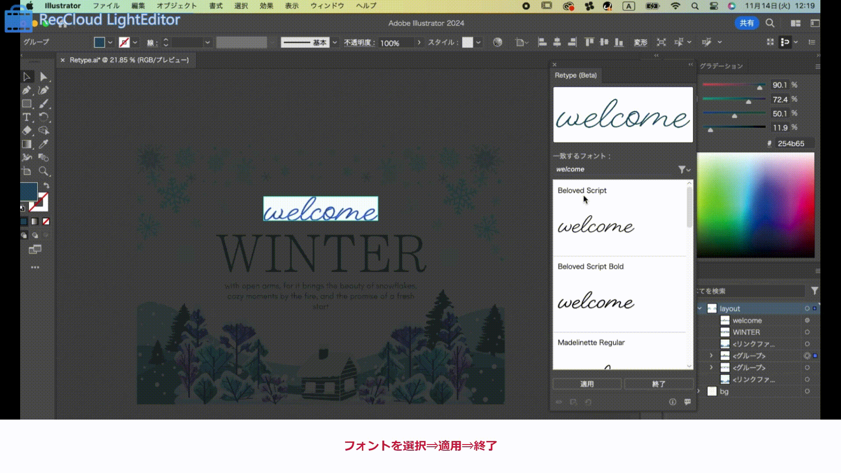Expand the first <グループ> layer

click(x=711, y=356)
